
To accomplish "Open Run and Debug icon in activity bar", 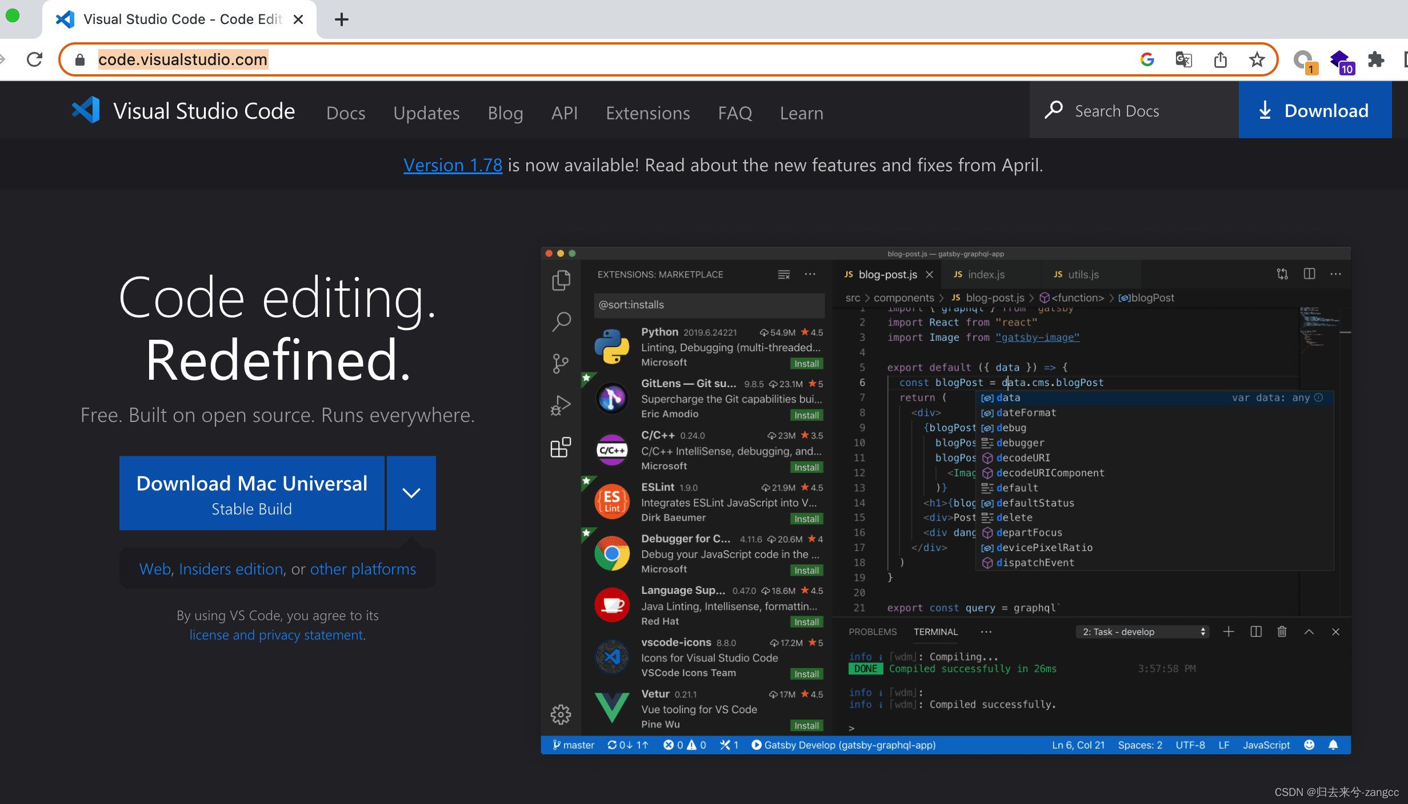I will 561,405.
